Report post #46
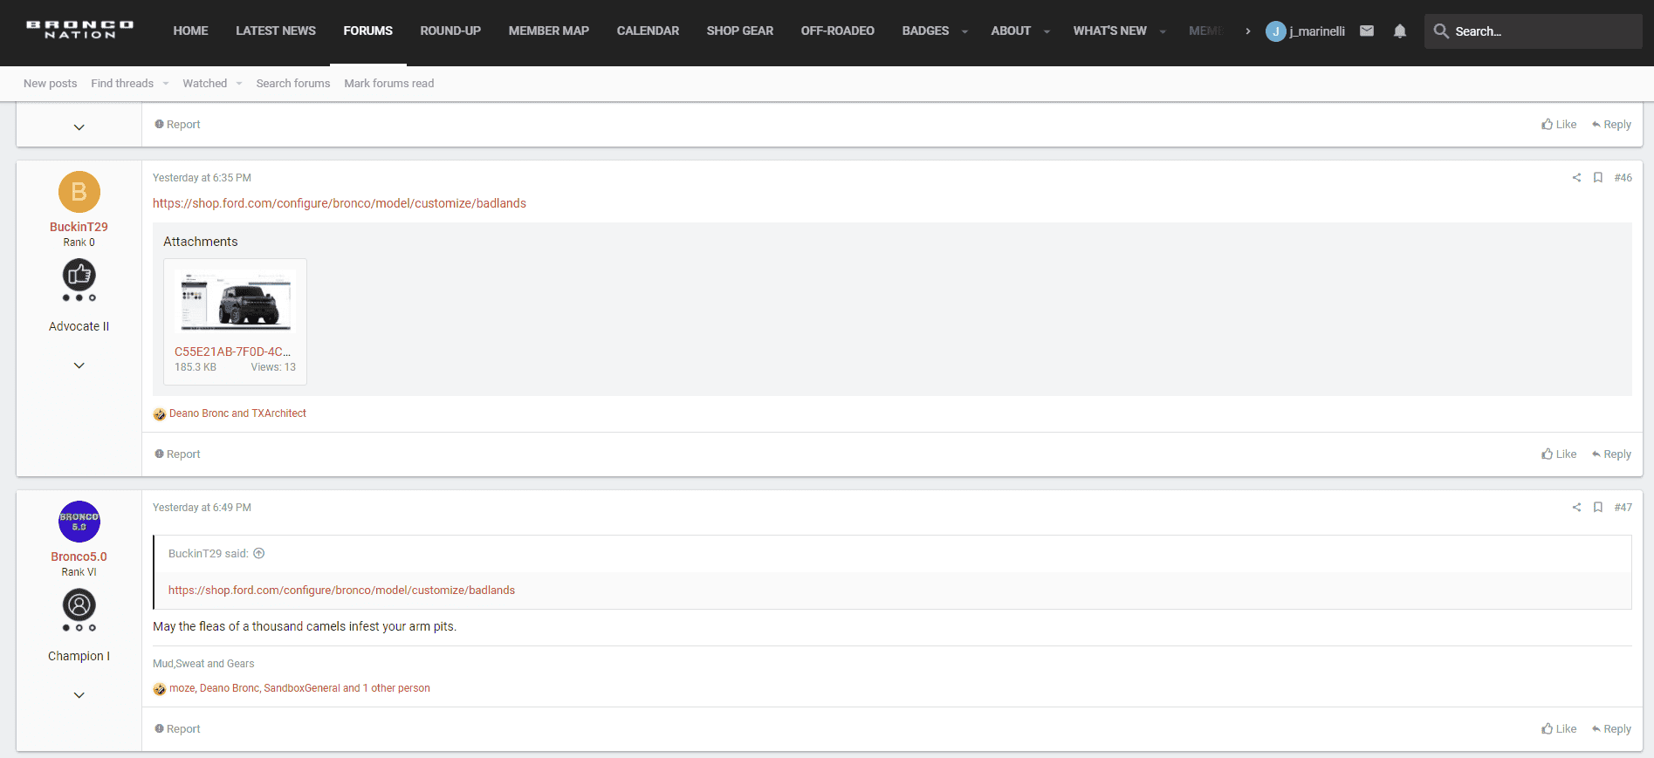The image size is (1654, 758). click(177, 454)
